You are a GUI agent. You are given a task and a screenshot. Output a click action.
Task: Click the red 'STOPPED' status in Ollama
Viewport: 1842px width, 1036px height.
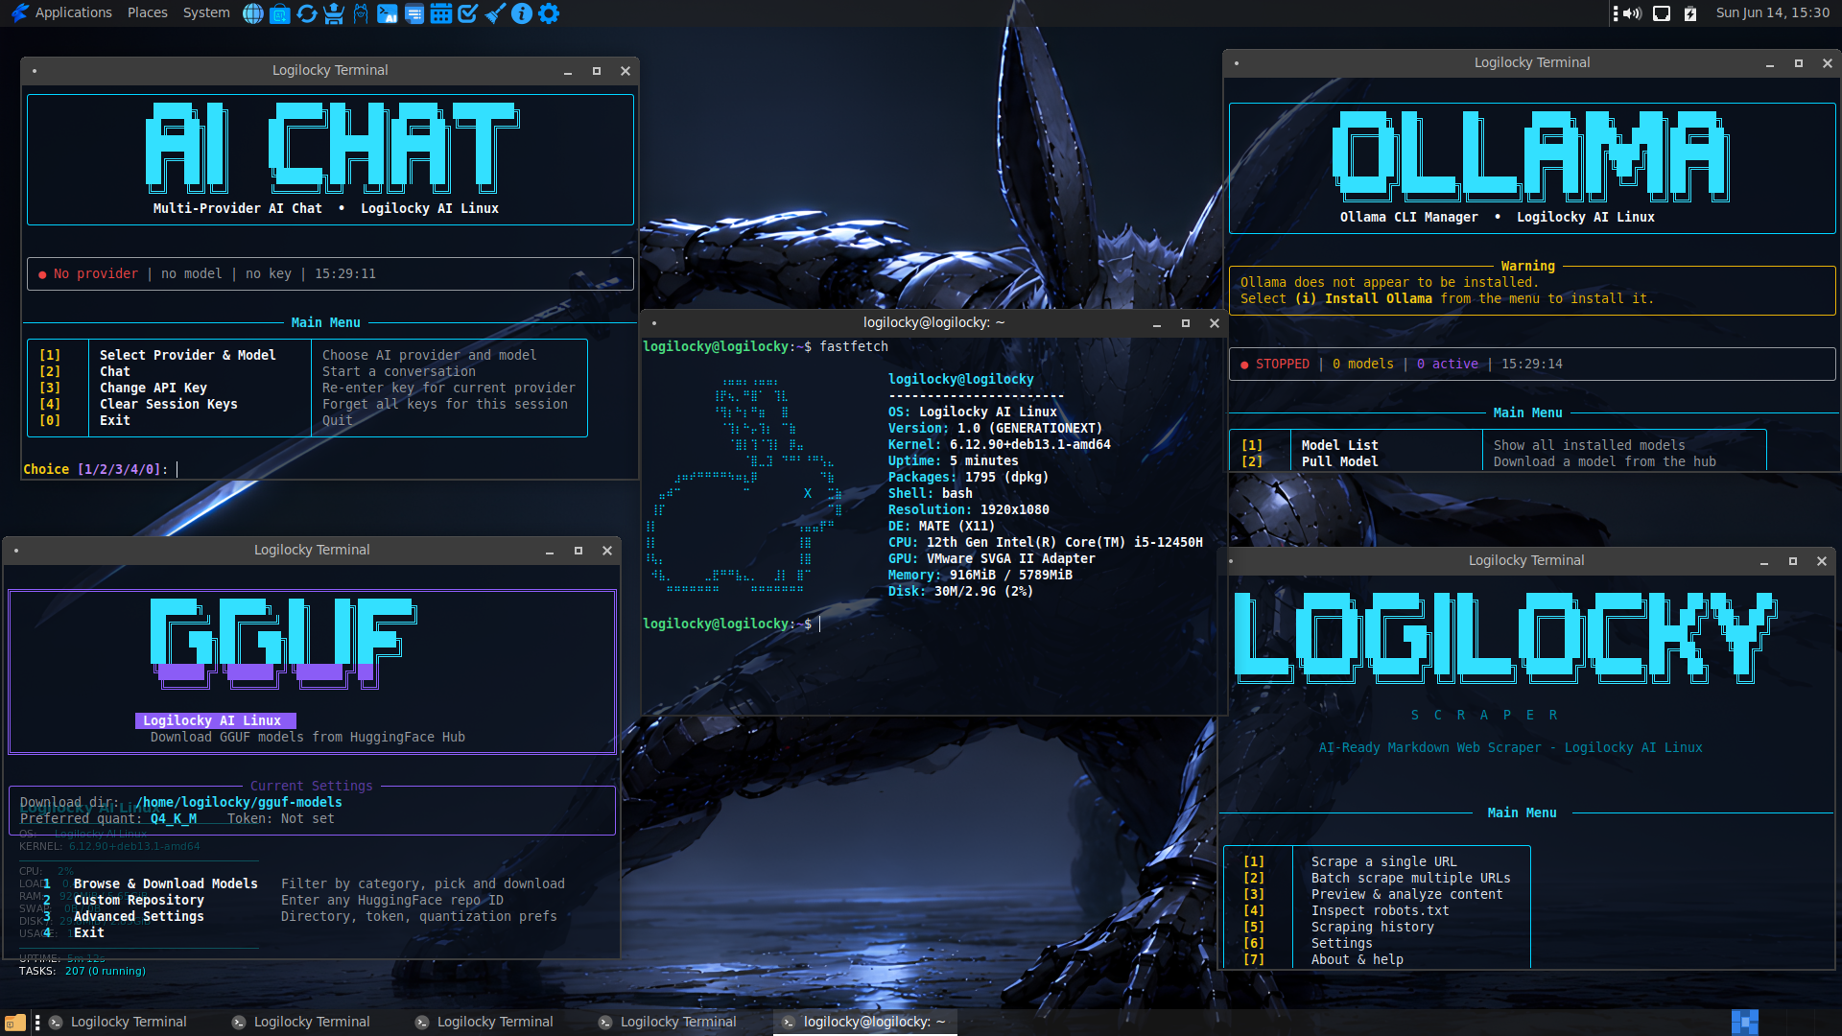click(1283, 365)
